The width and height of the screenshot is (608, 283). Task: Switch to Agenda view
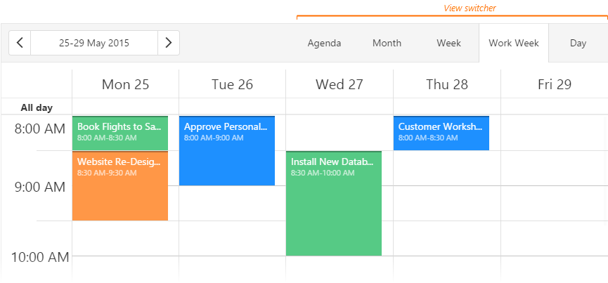click(324, 43)
